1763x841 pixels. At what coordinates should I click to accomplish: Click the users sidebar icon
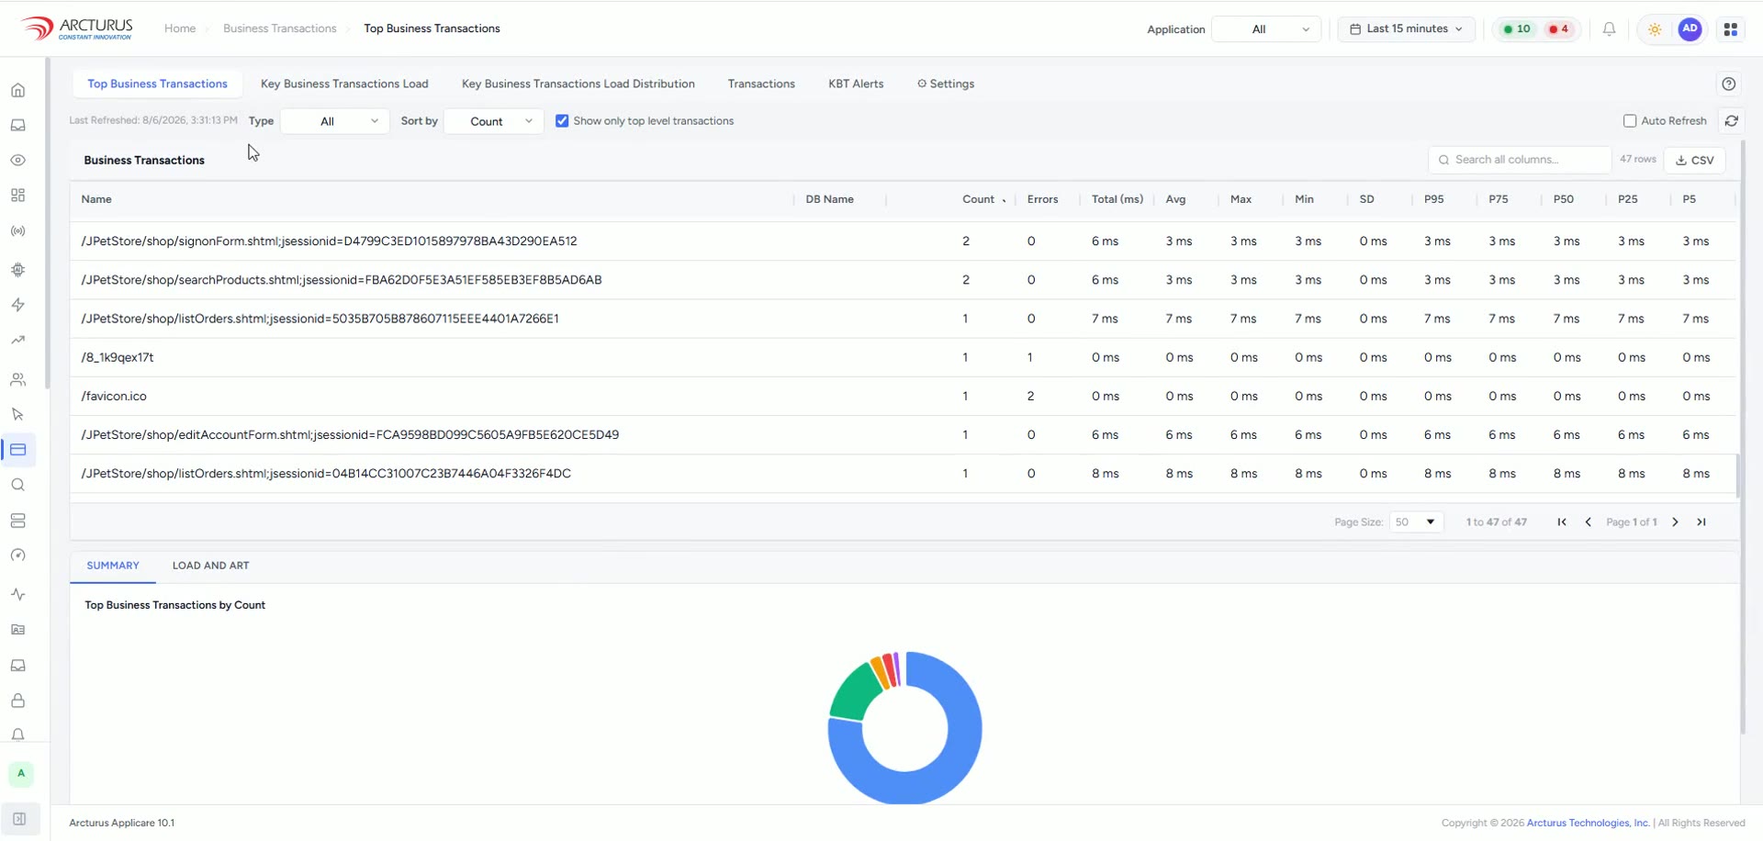pyautogui.click(x=17, y=379)
